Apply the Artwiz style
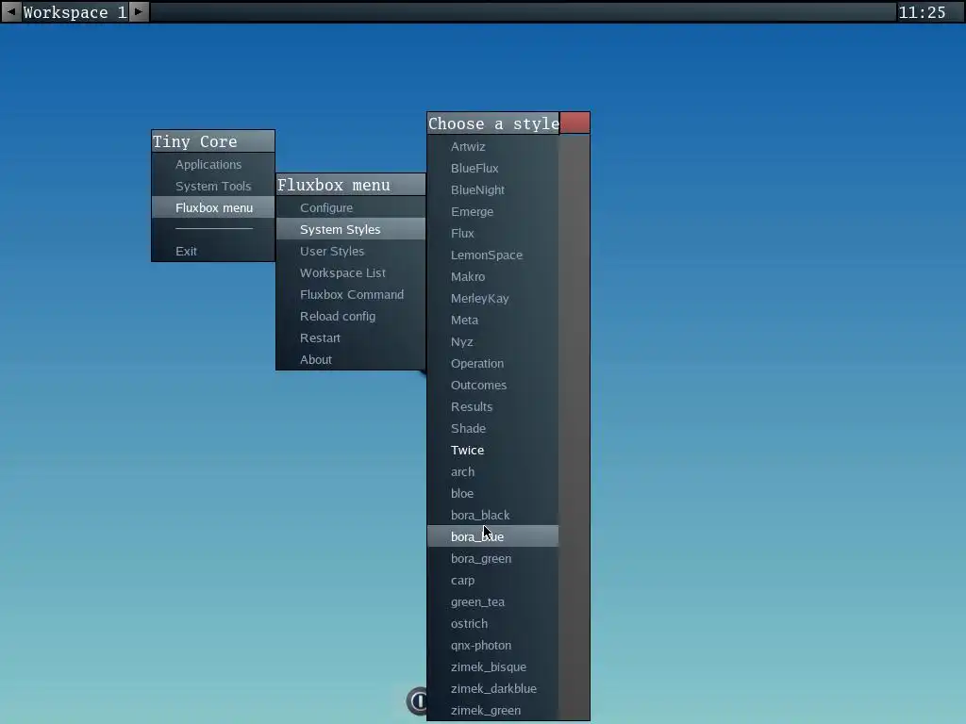This screenshot has height=724, width=966. click(x=492, y=146)
